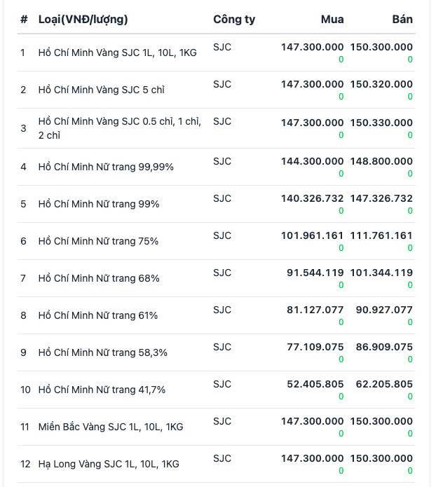Click sell price 150.330.000
The width and height of the screenshot is (436, 487).
[381, 123]
